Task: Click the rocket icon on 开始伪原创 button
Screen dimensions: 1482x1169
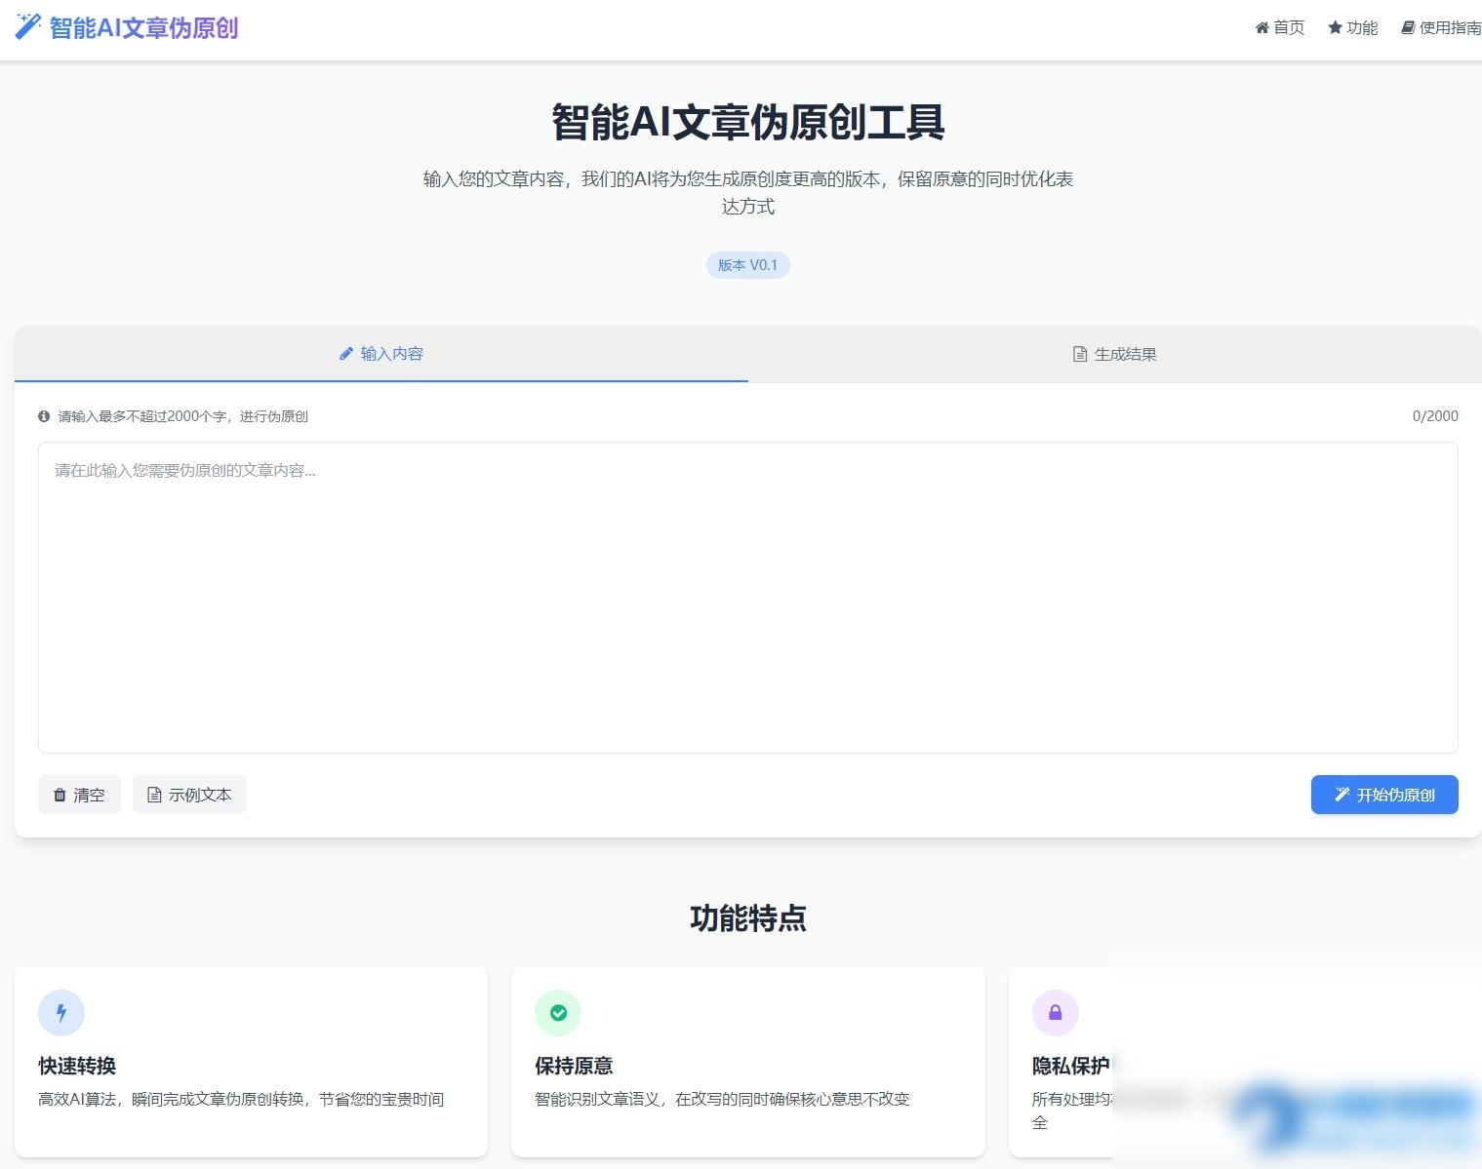Action: coord(1342,794)
